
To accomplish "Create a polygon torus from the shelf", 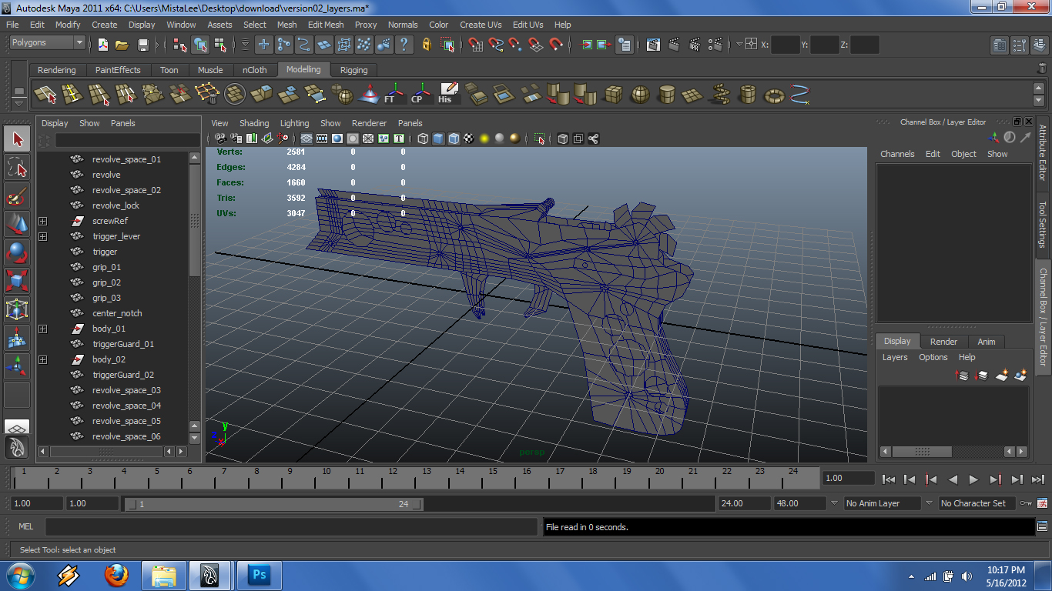I will coord(774,95).
